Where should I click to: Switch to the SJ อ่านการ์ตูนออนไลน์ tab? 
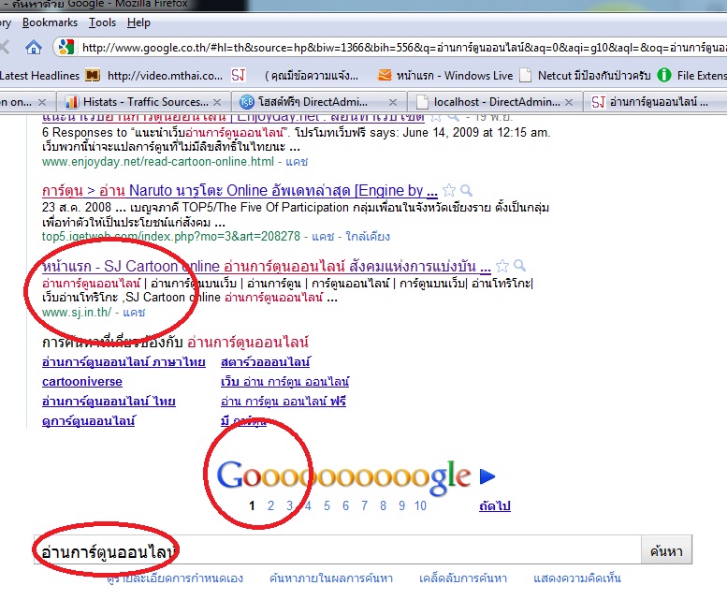tap(654, 102)
